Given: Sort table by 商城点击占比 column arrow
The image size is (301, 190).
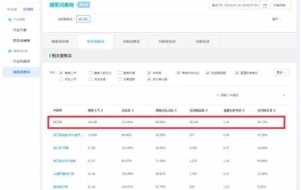Looking at the screenshot, I should (x=176, y=110).
